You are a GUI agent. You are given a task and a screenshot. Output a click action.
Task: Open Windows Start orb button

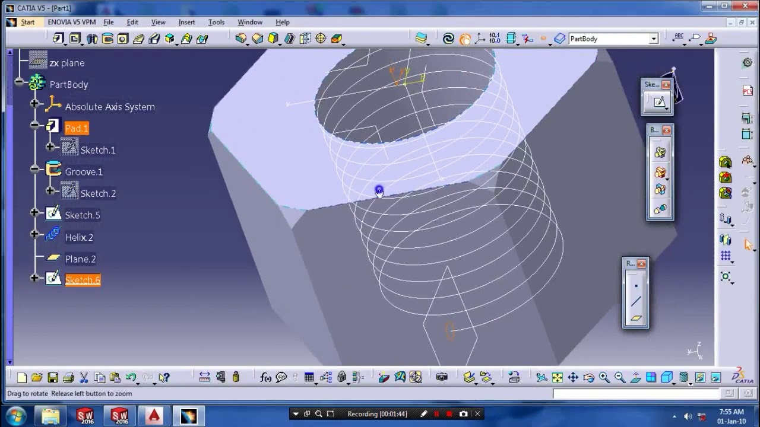point(16,415)
